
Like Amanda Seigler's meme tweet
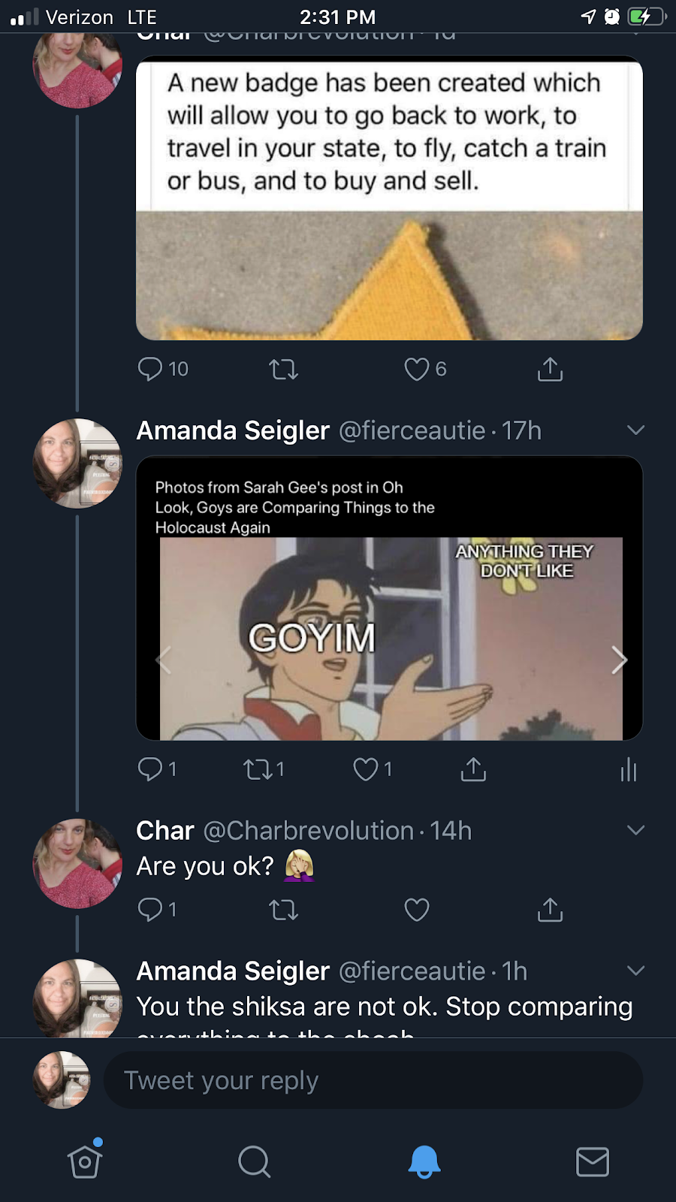coord(367,769)
